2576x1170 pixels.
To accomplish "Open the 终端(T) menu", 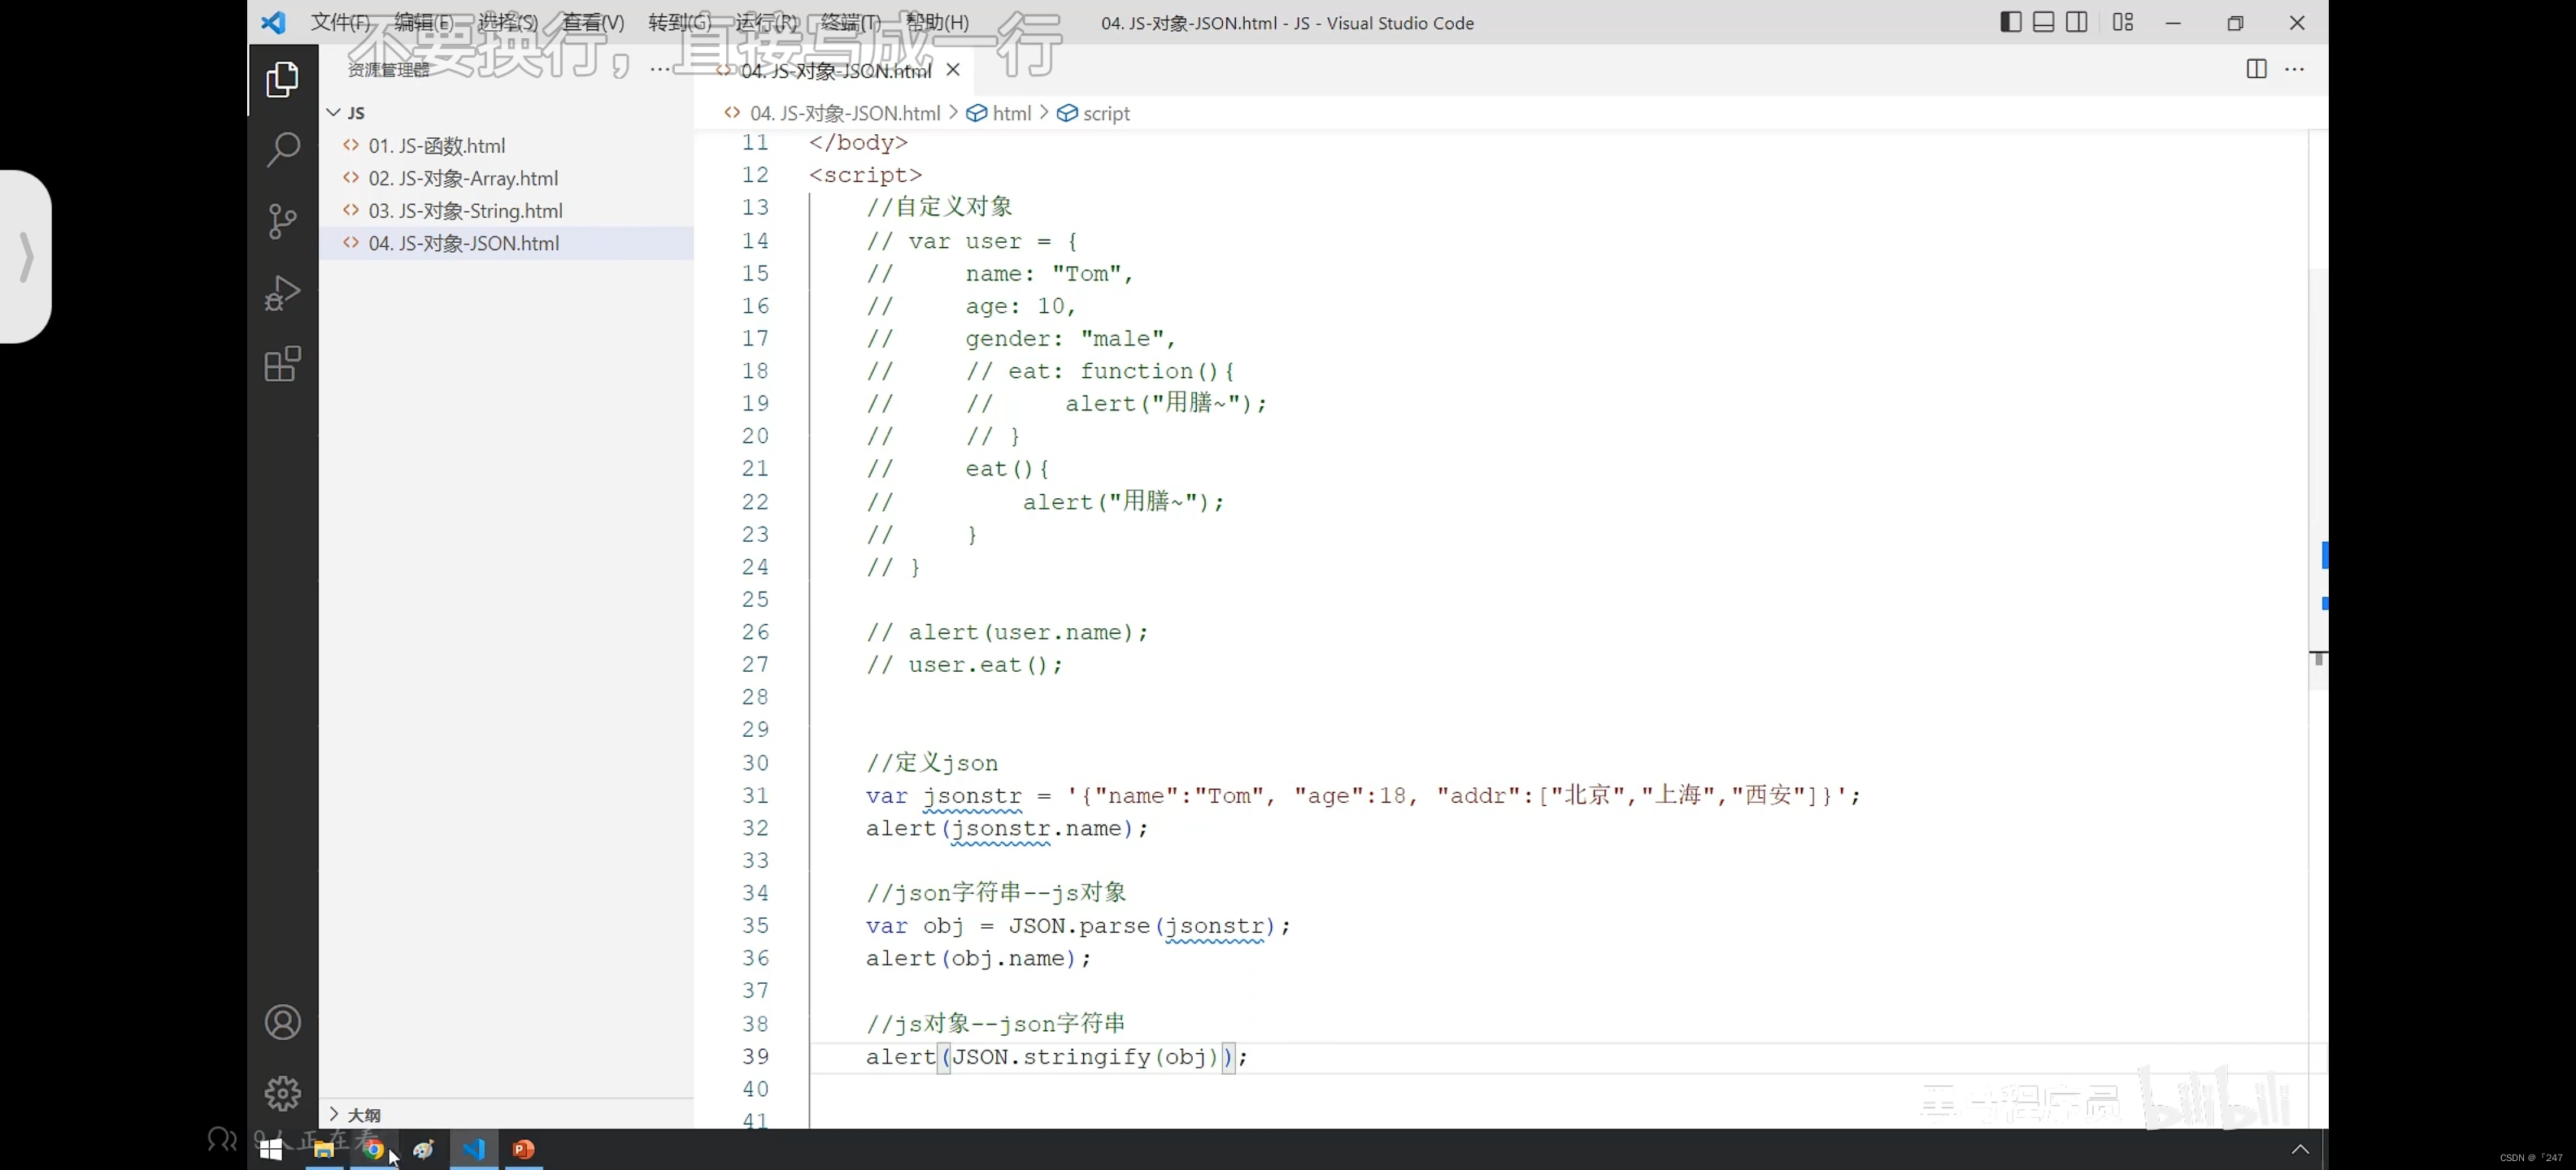I will coord(850,22).
